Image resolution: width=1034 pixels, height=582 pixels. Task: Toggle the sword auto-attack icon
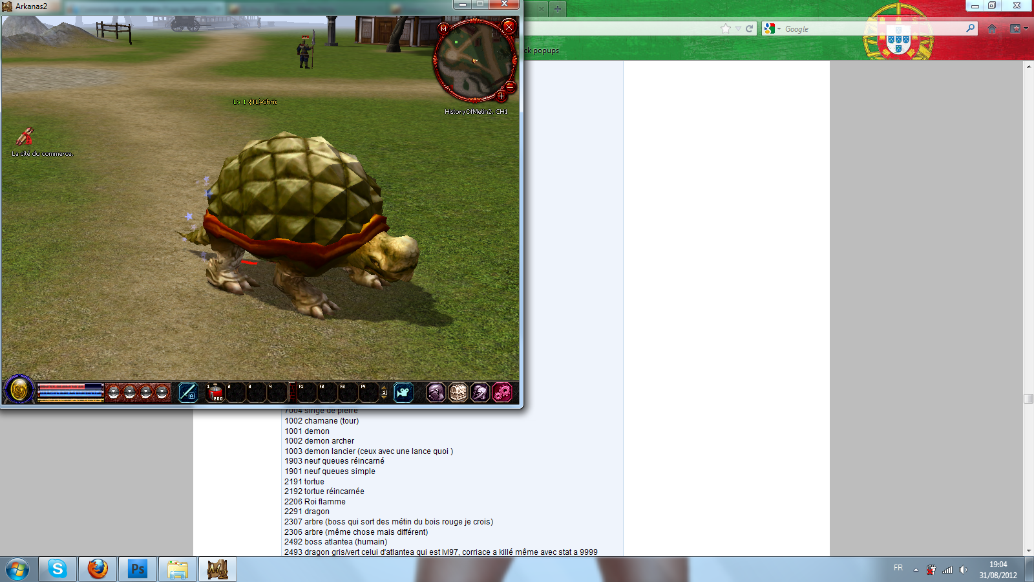pos(188,392)
